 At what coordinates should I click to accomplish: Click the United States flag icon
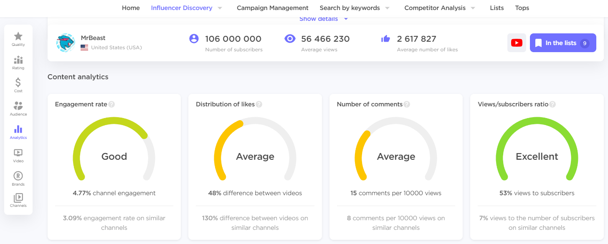84,48
